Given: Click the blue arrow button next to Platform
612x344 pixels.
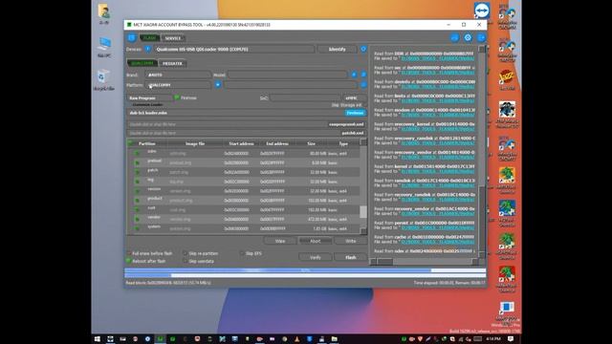Looking at the screenshot, I should pos(218,85).
